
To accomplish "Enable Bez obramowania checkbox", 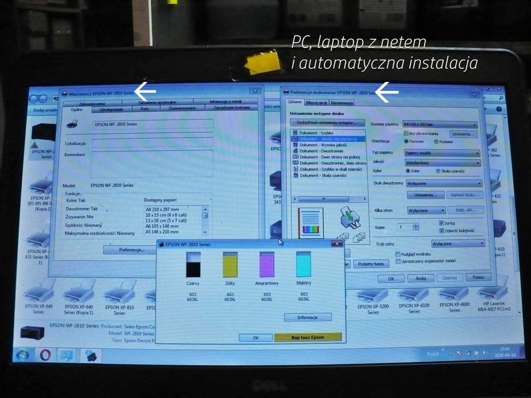I will (x=406, y=134).
